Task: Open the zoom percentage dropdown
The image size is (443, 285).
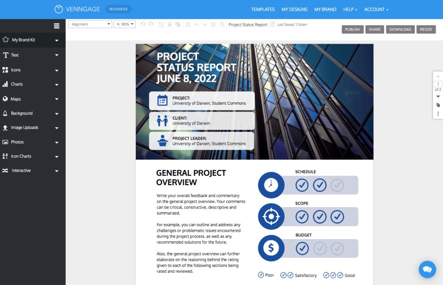Action: pyautogui.click(x=125, y=24)
